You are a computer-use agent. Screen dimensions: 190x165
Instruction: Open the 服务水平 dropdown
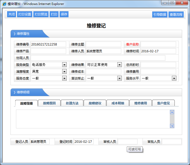(x=174, y=78)
